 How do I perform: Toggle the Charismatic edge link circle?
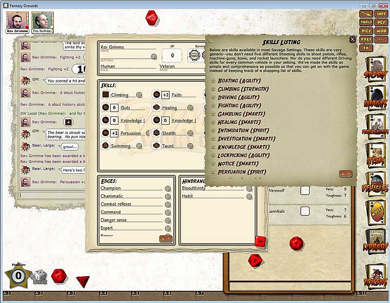[x=168, y=197]
